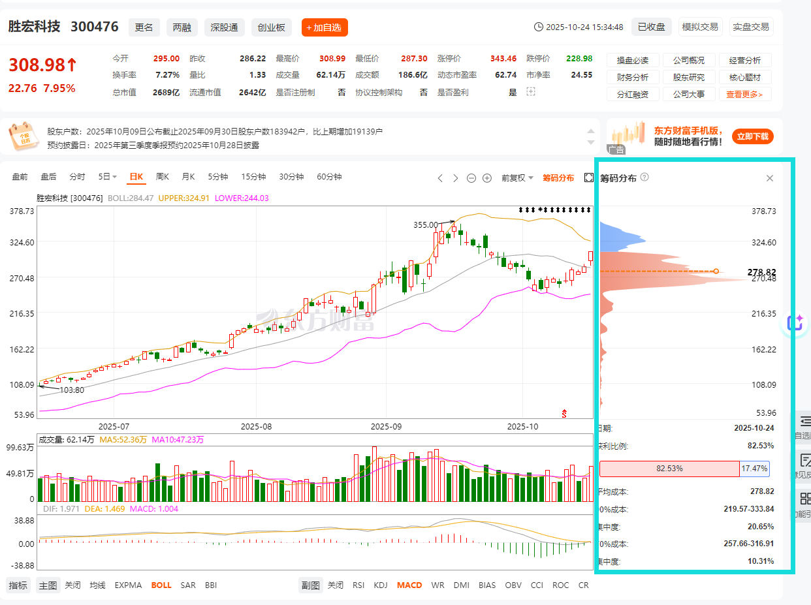This screenshot has height=605, width=811.
Task: Open 实盘交易 button
Action: pos(751,27)
